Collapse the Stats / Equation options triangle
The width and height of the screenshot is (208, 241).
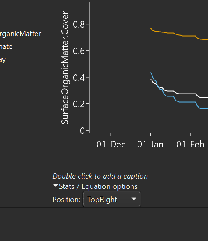tap(55, 186)
